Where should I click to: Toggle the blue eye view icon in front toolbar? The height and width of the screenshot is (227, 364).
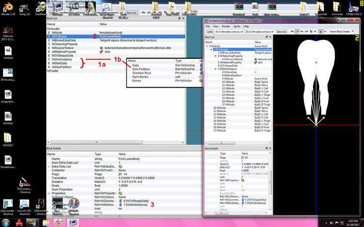pyautogui.click(x=292, y=32)
